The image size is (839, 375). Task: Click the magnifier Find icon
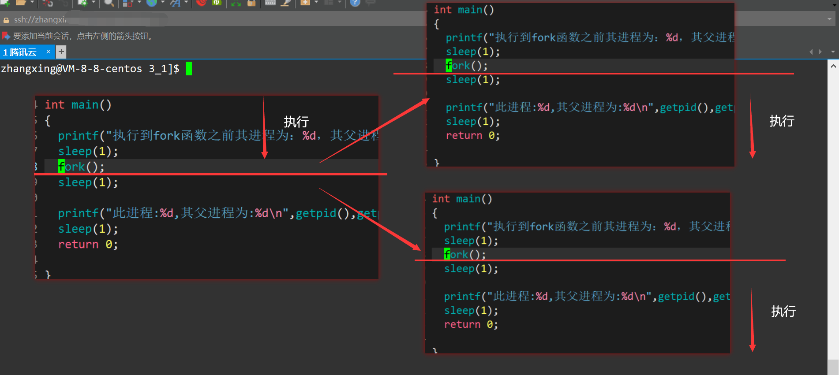[109, 3]
